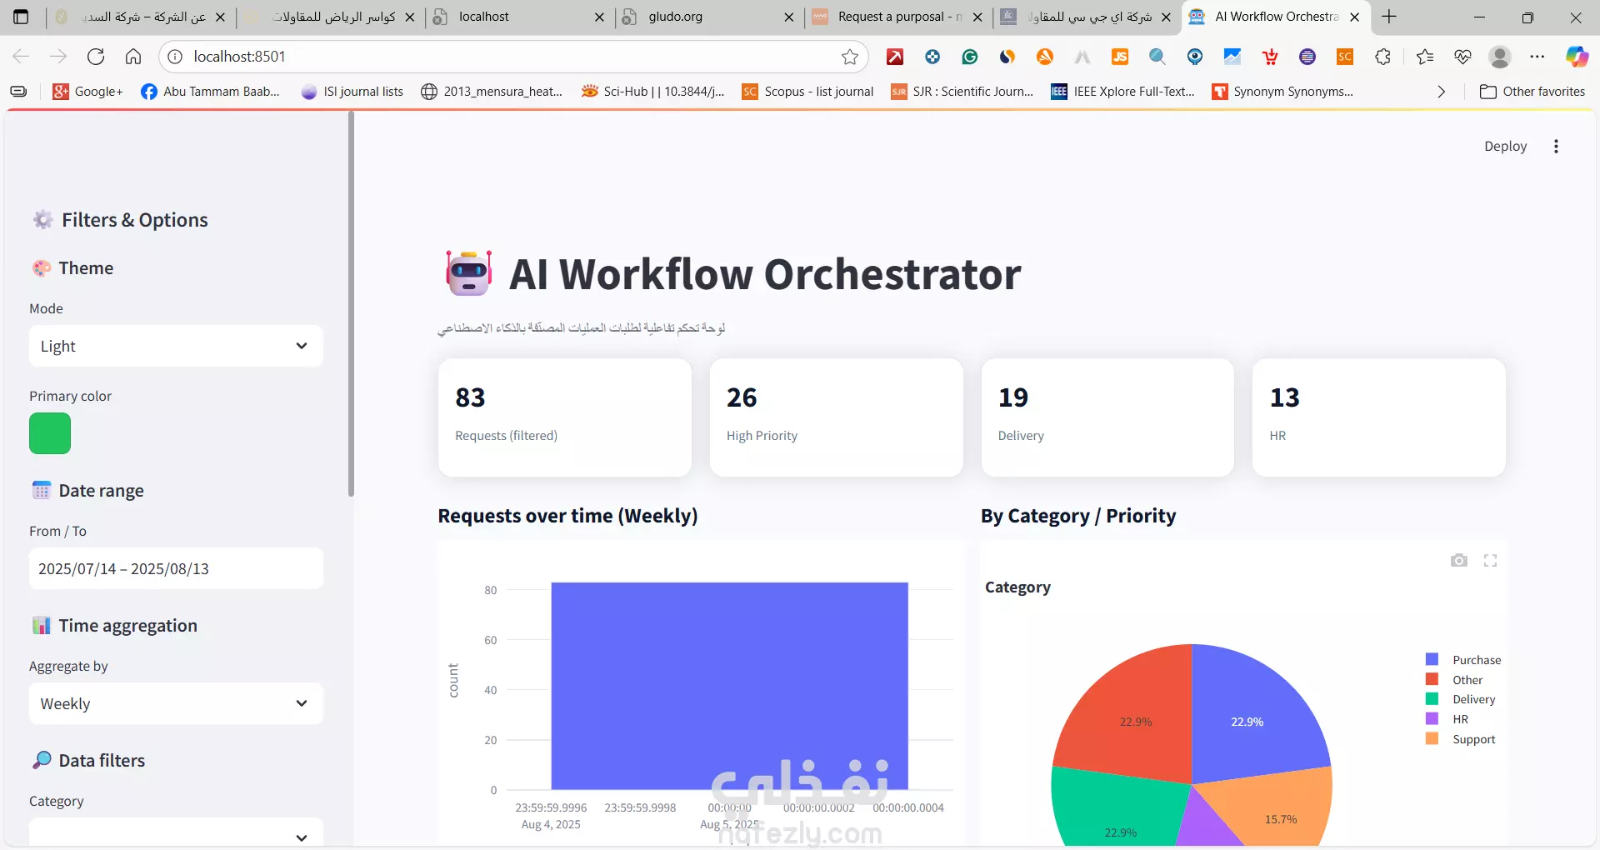The image size is (1600, 850).
Task: Open the red Adobe PDF extension
Action: (895, 57)
